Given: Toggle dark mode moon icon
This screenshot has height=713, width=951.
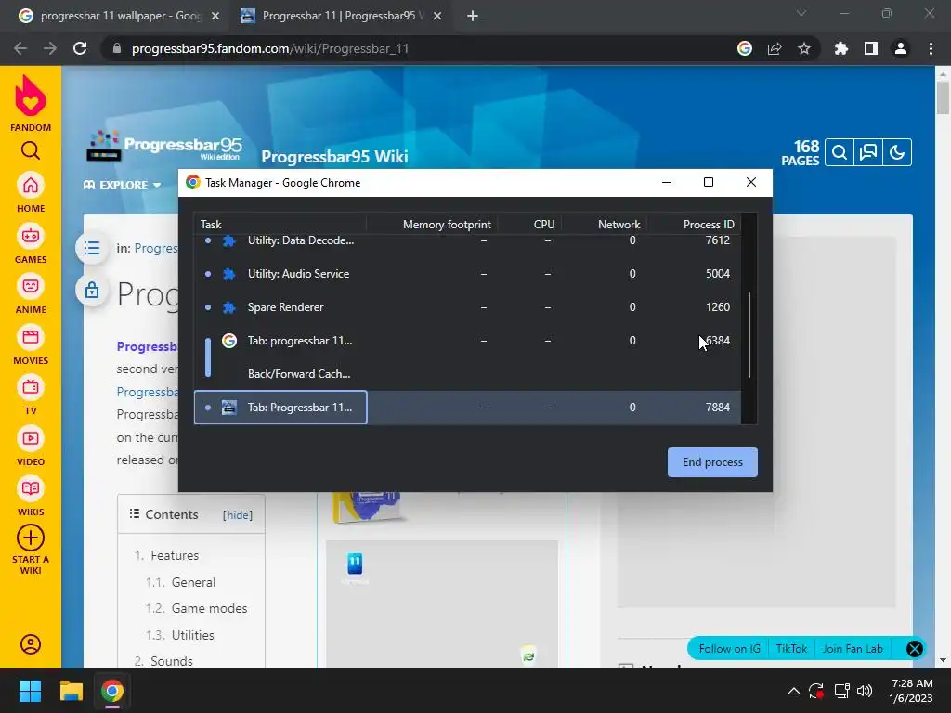Looking at the screenshot, I should pyautogui.click(x=897, y=152).
